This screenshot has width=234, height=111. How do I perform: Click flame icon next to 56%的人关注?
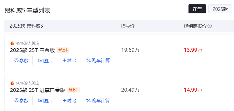12,83
